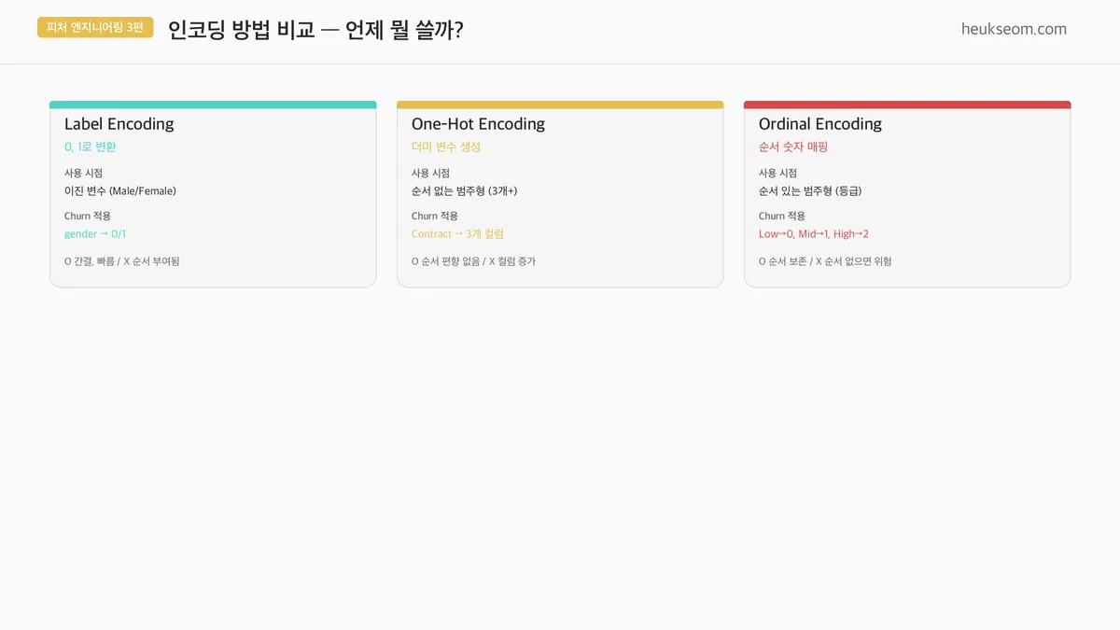
Task: Click 이진 변수 (Male/Female) text
Action: click(x=120, y=191)
